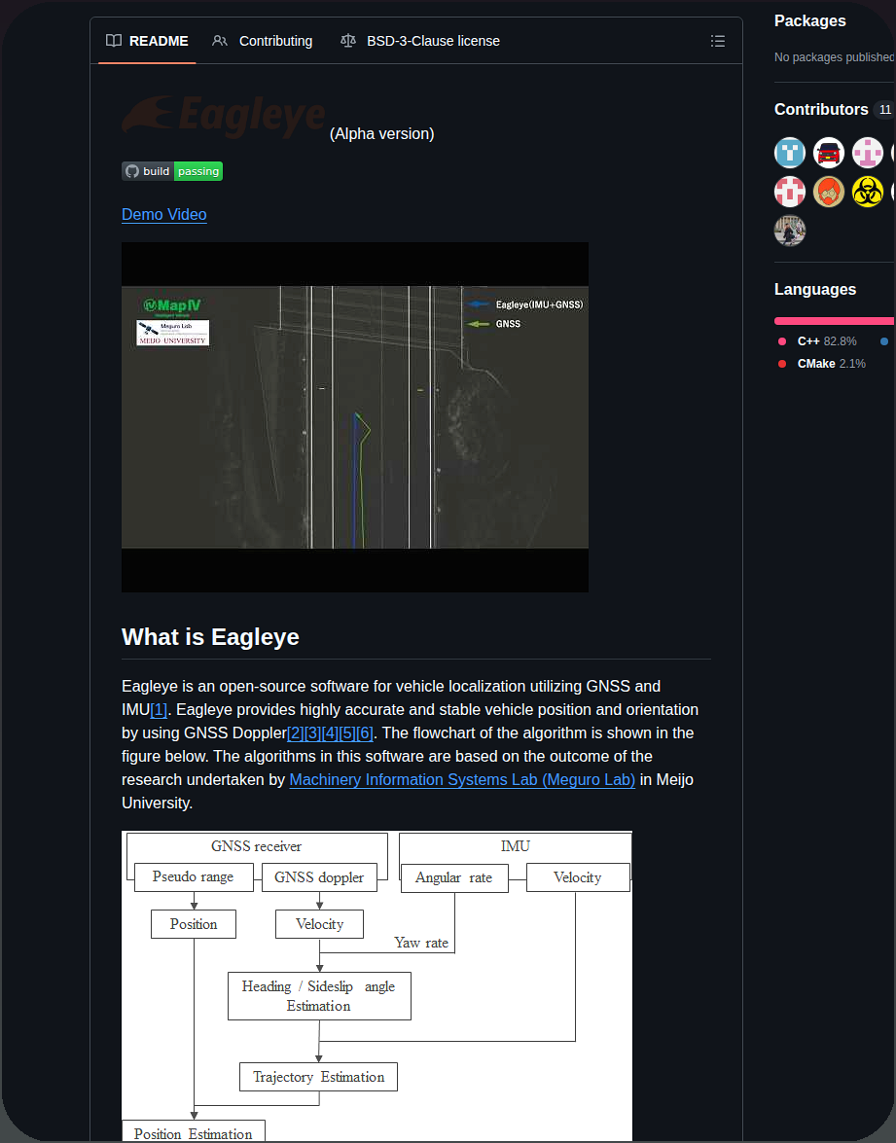The image size is (896, 1143).
Task: Click the What is Eagleye heading
Action: [x=211, y=637]
